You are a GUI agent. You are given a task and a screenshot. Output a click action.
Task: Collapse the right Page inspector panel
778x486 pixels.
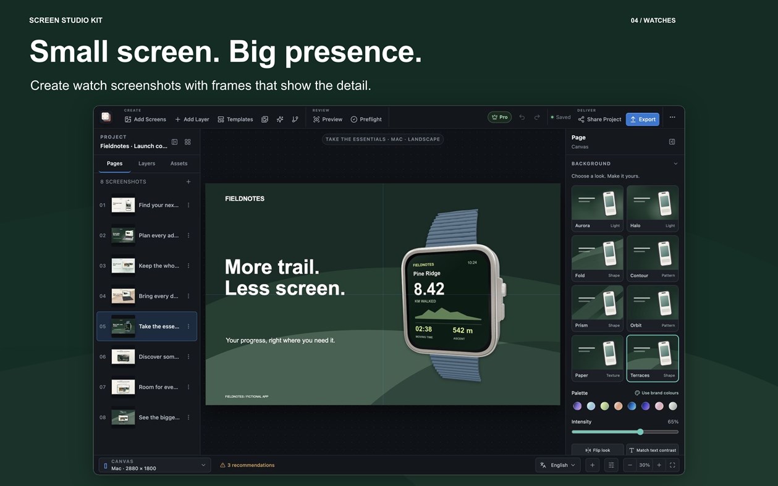point(672,142)
